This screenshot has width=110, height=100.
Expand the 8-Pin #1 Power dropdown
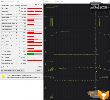(17, 48)
